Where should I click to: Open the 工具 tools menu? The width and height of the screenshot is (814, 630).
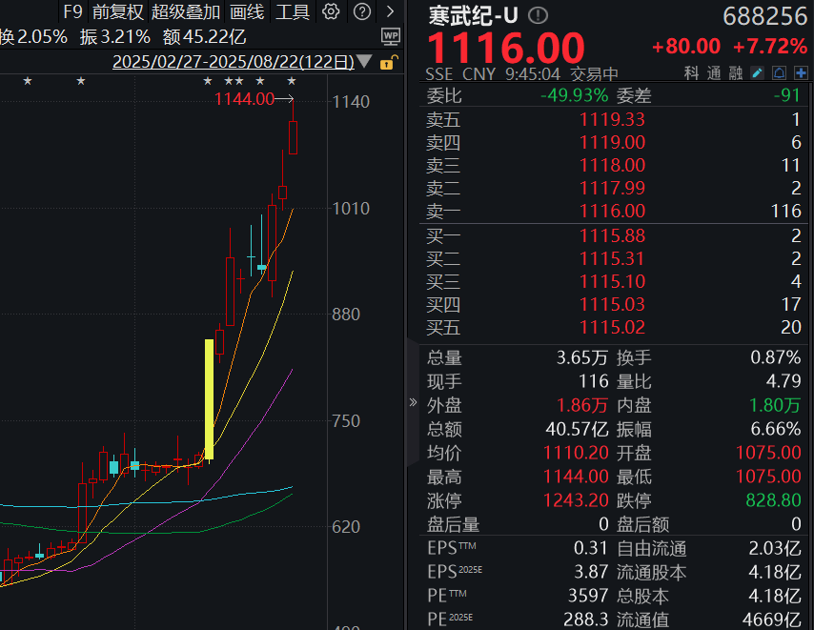[293, 11]
